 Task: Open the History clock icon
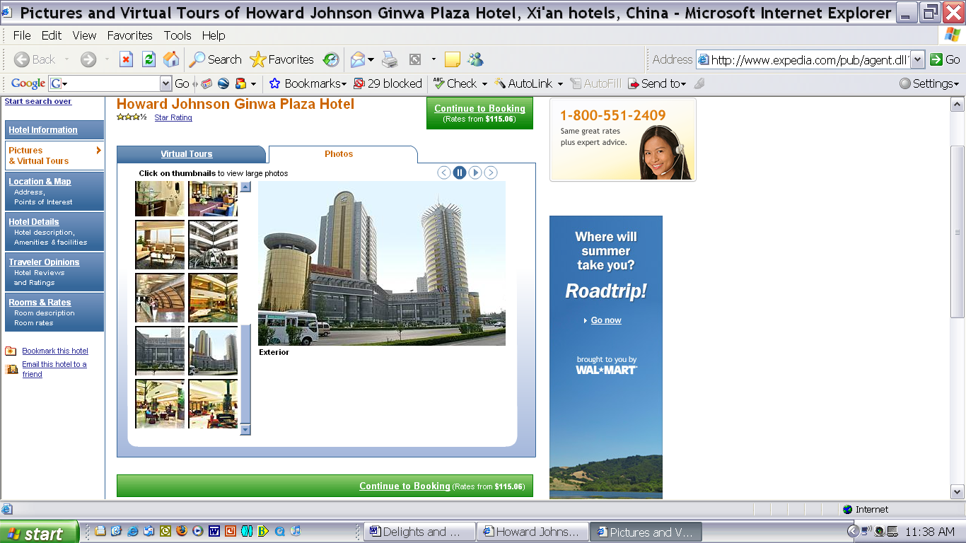pos(331,59)
